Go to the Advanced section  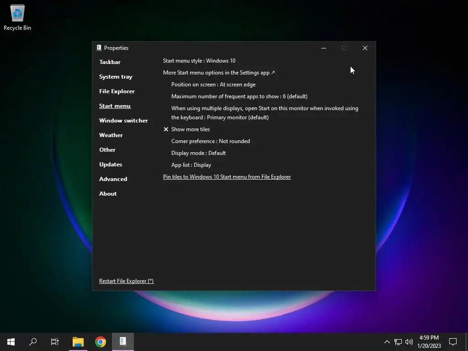tap(113, 179)
